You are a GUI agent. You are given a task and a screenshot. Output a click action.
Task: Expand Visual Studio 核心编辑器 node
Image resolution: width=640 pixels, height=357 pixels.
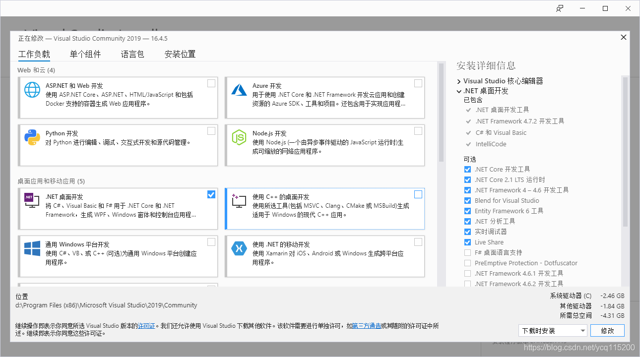coord(459,81)
